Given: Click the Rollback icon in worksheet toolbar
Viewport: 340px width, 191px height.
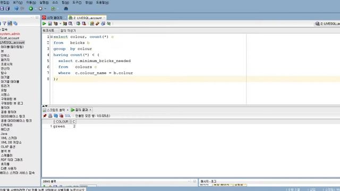Looking at the screenshot, I should [x=84, y=23].
